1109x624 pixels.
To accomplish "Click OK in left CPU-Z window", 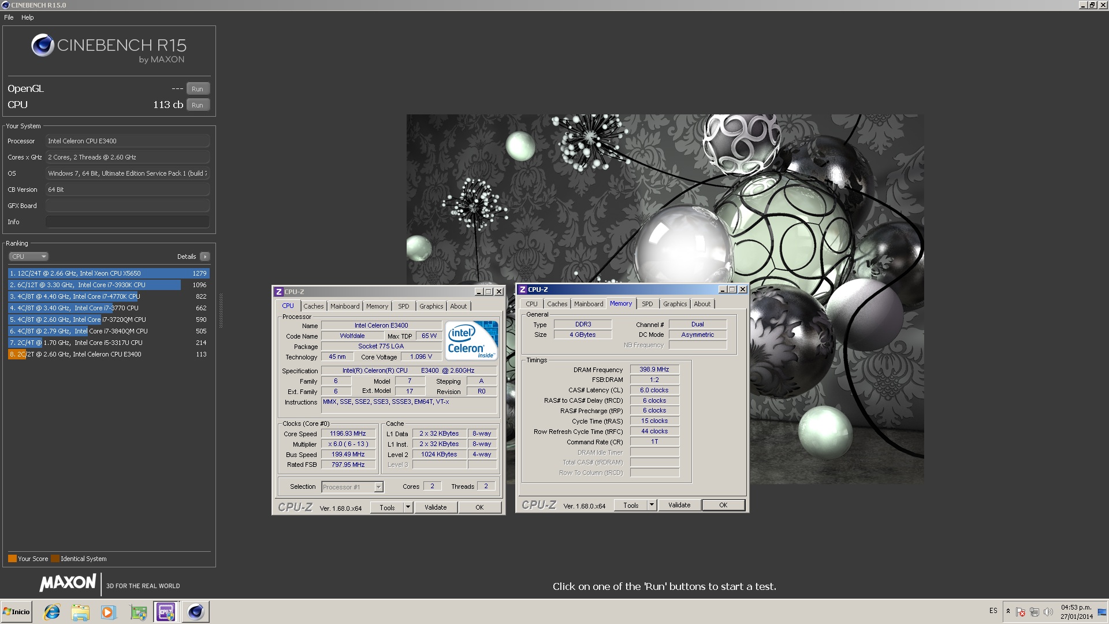I will 479,507.
